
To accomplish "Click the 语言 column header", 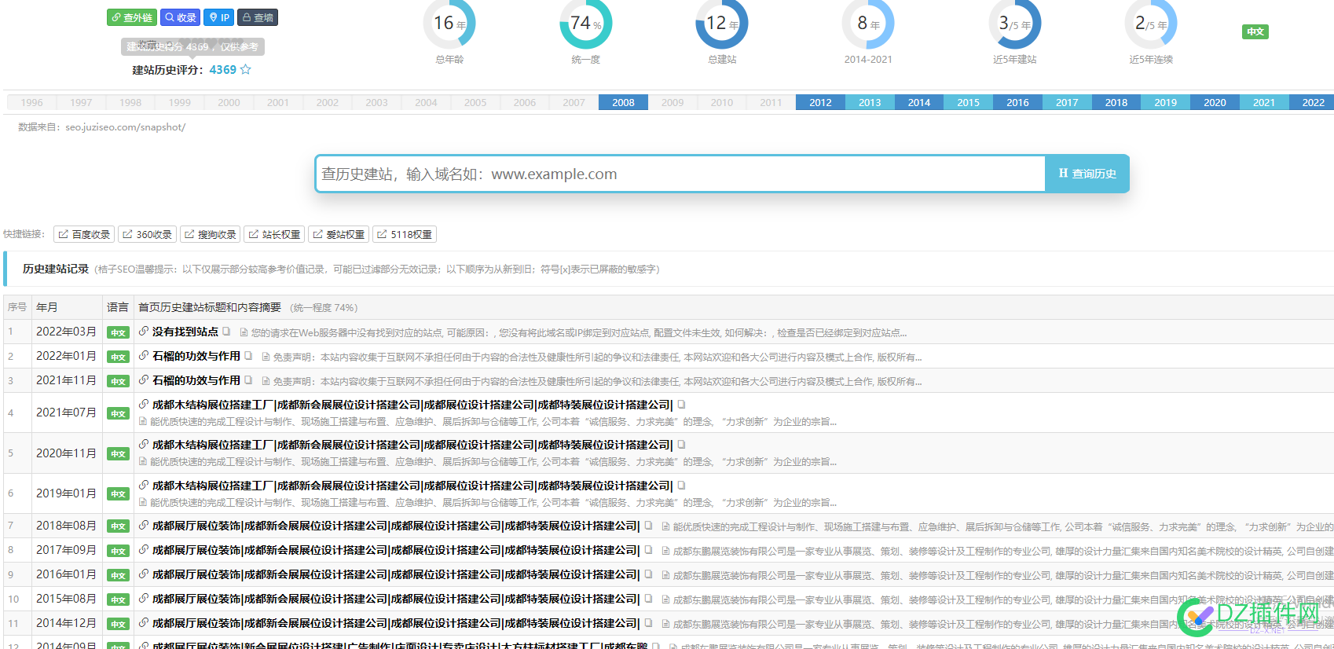I will coord(118,307).
